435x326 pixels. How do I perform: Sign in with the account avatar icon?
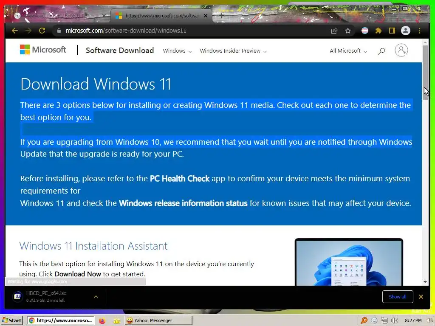(401, 50)
